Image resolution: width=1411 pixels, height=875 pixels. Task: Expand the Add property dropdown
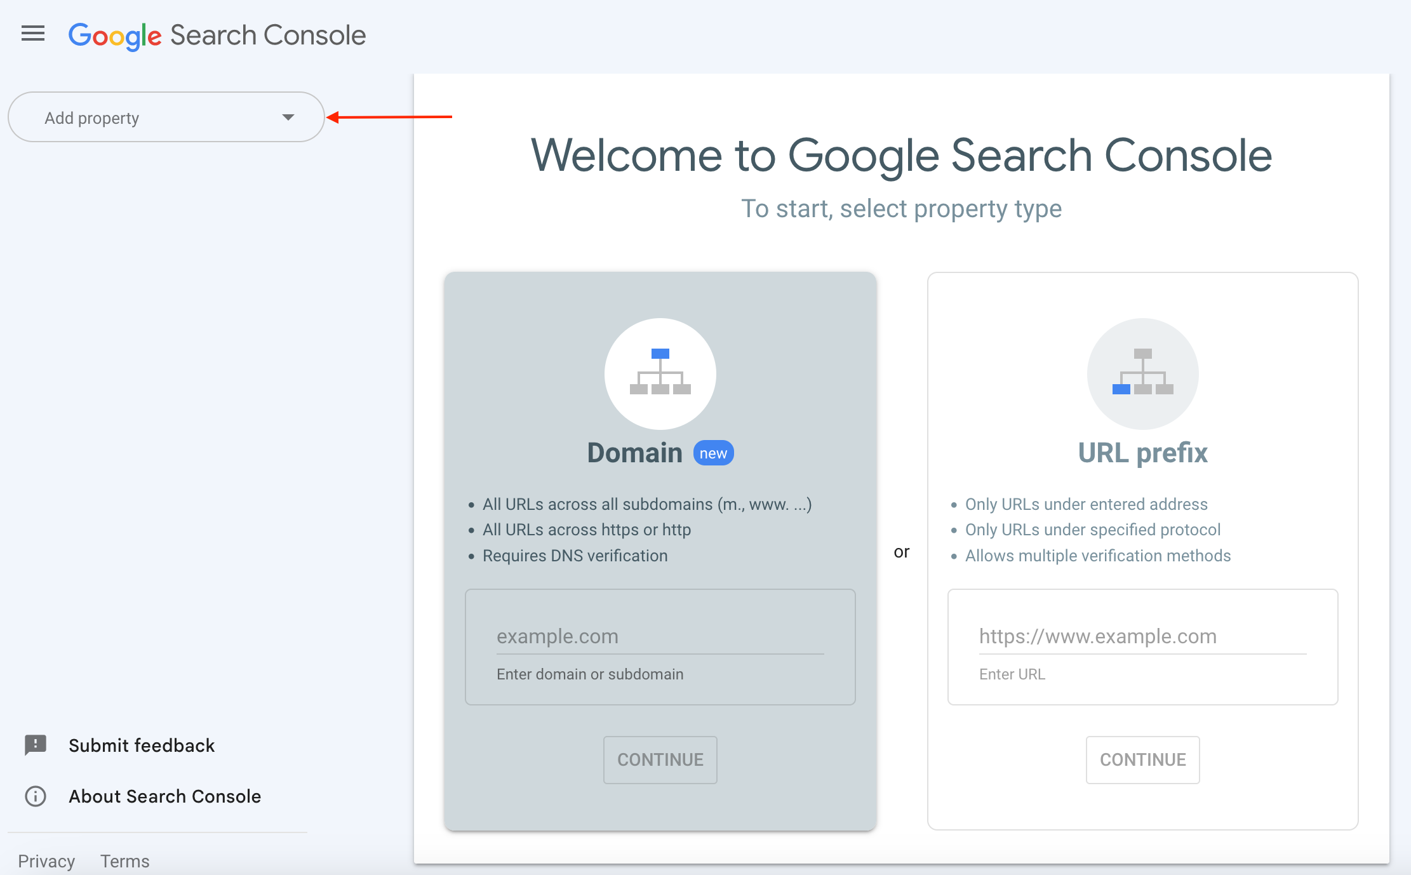(x=166, y=117)
